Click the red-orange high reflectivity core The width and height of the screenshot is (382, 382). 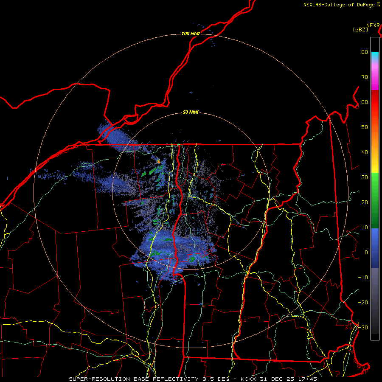tap(159, 161)
